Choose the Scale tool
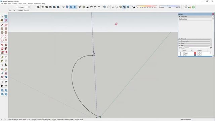 point(2,52)
